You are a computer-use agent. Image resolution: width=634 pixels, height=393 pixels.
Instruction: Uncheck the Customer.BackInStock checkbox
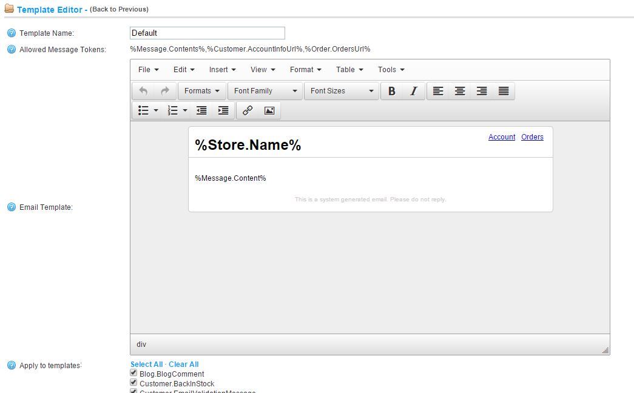click(x=133, y=383)
